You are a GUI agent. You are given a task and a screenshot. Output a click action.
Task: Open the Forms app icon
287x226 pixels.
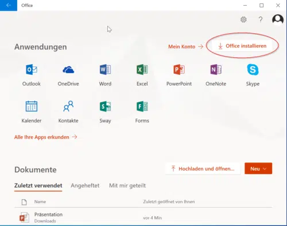[x=142, y=106]
